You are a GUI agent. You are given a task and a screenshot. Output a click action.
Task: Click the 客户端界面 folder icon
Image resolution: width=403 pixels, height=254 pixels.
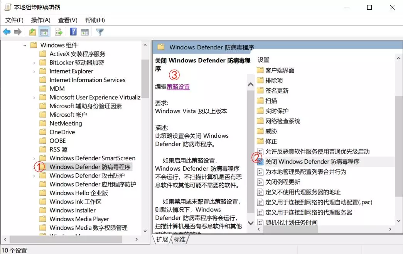tap(260, 70)
